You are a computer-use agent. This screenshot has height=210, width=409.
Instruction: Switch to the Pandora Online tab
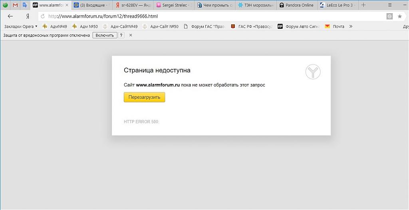(296, 5)
